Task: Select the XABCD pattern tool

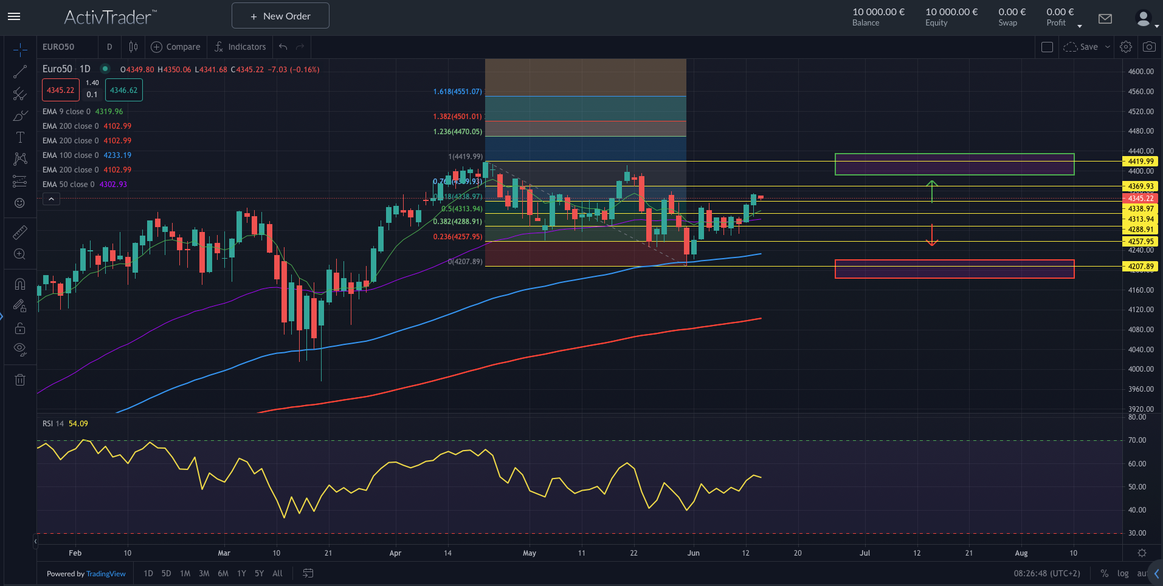Action: pos(20,158)
